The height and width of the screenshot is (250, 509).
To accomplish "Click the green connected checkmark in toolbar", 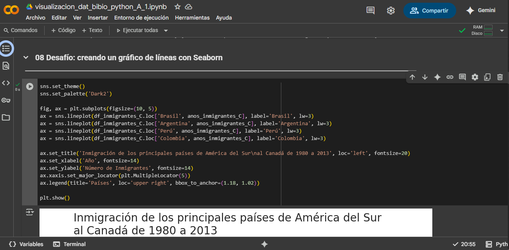I will pos(462,31).
